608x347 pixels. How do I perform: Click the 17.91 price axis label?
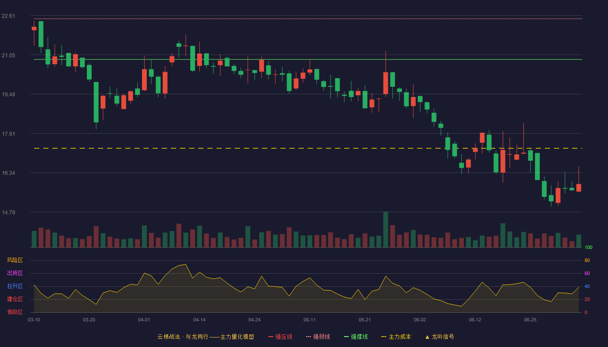coord(8,134)
